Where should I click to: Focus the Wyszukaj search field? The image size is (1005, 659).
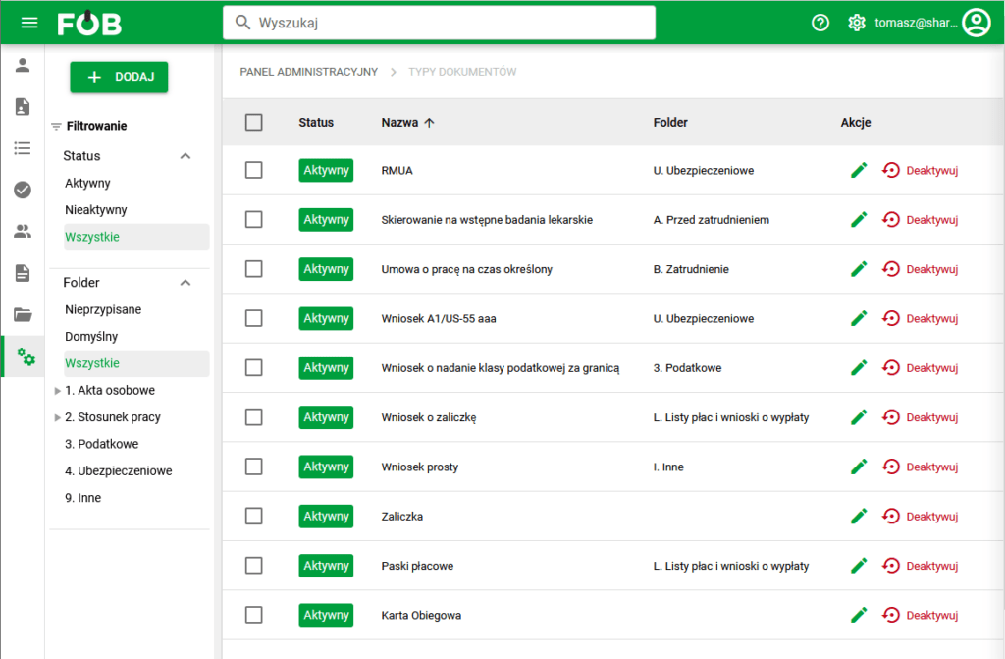tap(439, 24)
